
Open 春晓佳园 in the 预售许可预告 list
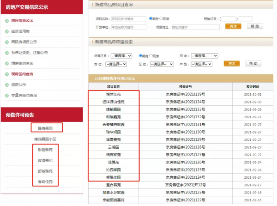[45, 182]
